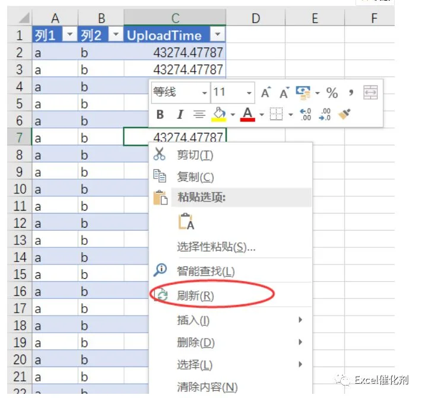Click the paste keep-text-only clipboard icon

pos(186,222)
